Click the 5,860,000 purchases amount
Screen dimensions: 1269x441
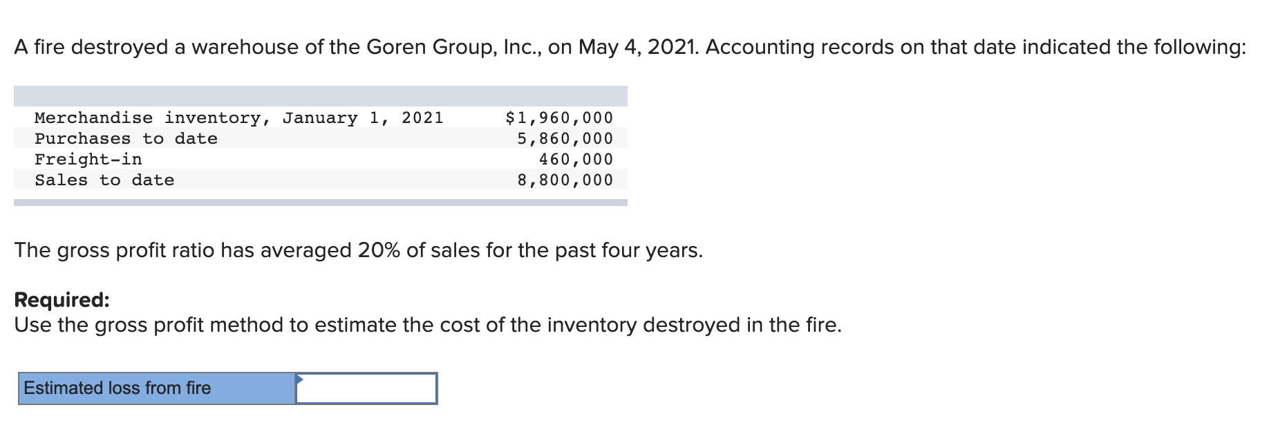565,138
